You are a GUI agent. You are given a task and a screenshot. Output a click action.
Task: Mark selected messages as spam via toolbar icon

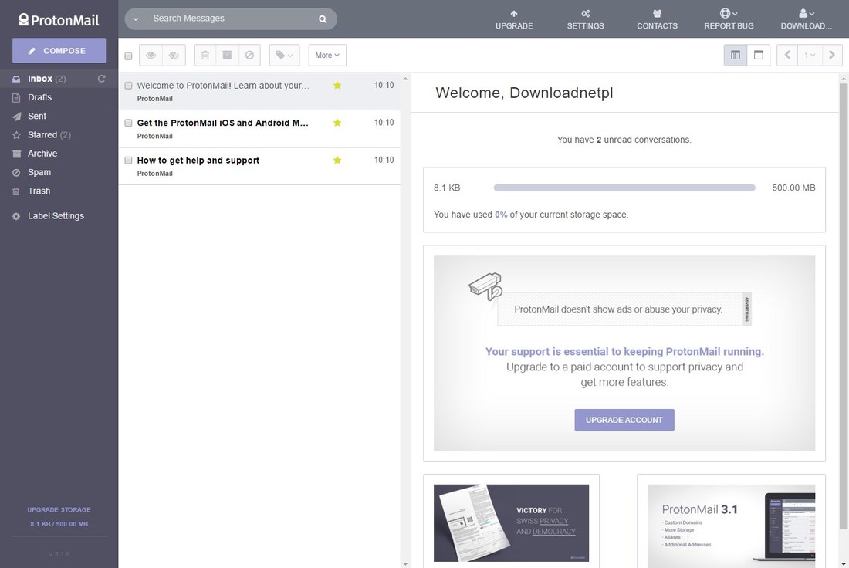coord(249,56)
